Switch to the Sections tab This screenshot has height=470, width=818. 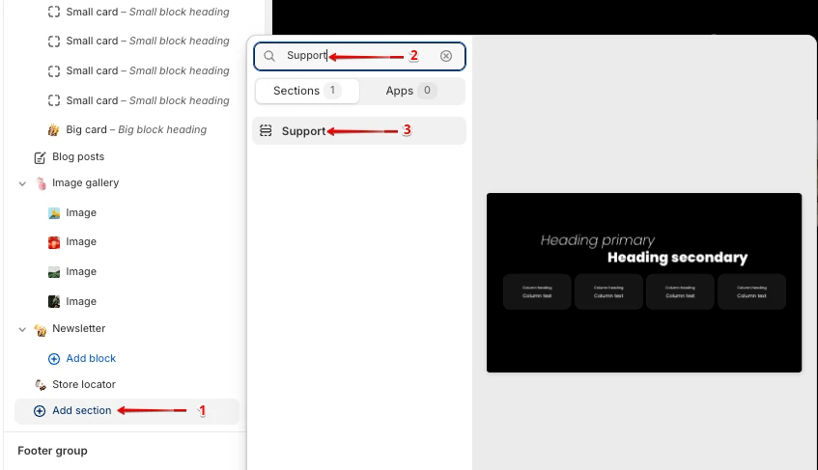(307, 91)
